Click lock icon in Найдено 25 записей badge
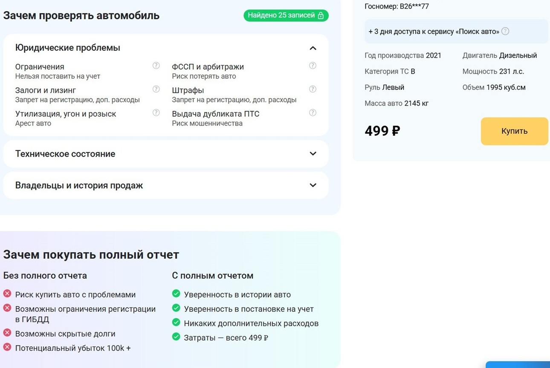Screen dimensions: 550x368 (x=321, y=15)
